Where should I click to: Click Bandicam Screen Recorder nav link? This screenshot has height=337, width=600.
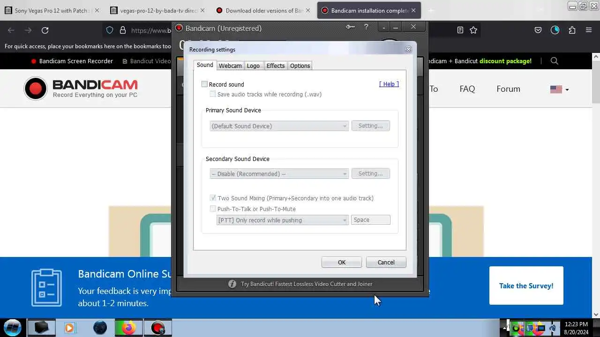(72, 61)
